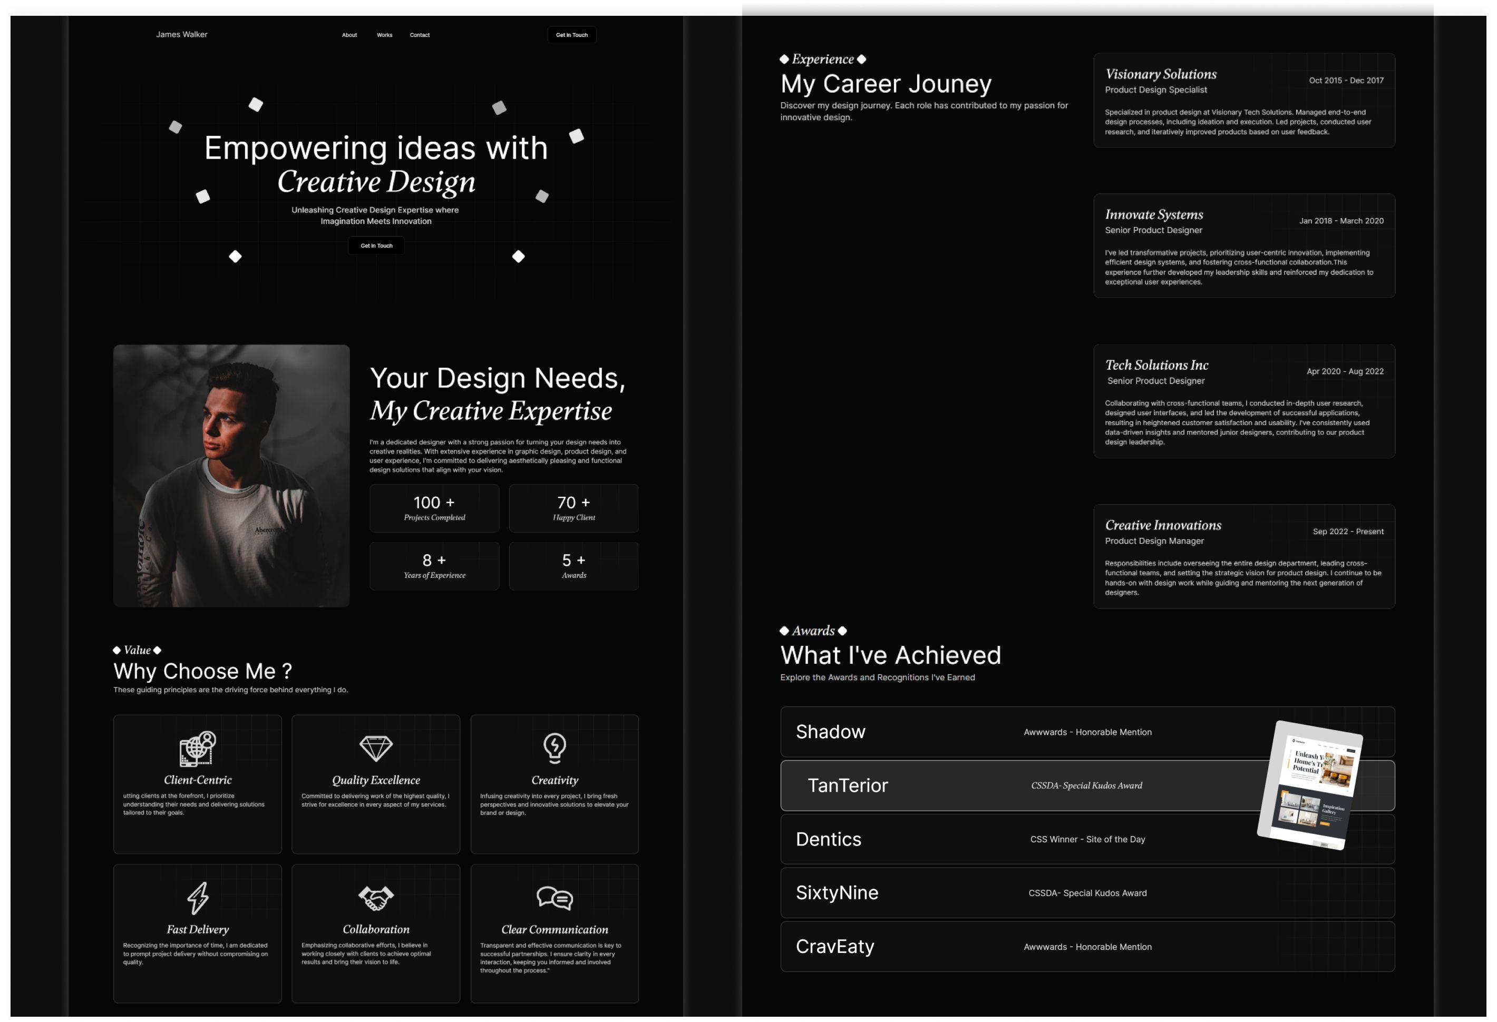Viewport: 1497px width, 1022px height.
Task: Click the 'My Career Jouney' heading
Action: tap(886, 84)
